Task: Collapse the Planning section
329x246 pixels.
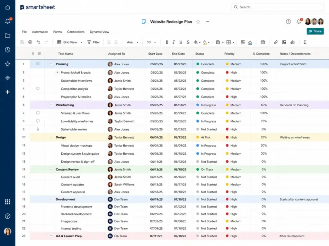Action: (x=51, y=64)
